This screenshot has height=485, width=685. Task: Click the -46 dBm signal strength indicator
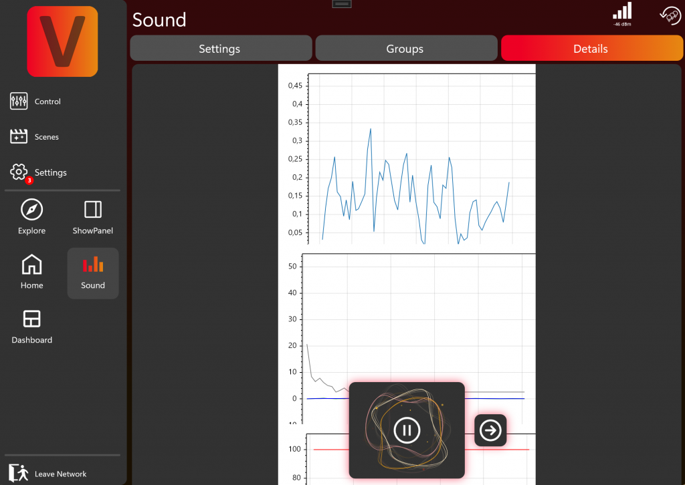[x=622, y=14]
